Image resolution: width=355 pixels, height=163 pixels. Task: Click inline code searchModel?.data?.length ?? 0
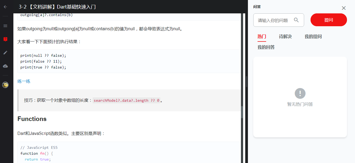click(126, 100)
